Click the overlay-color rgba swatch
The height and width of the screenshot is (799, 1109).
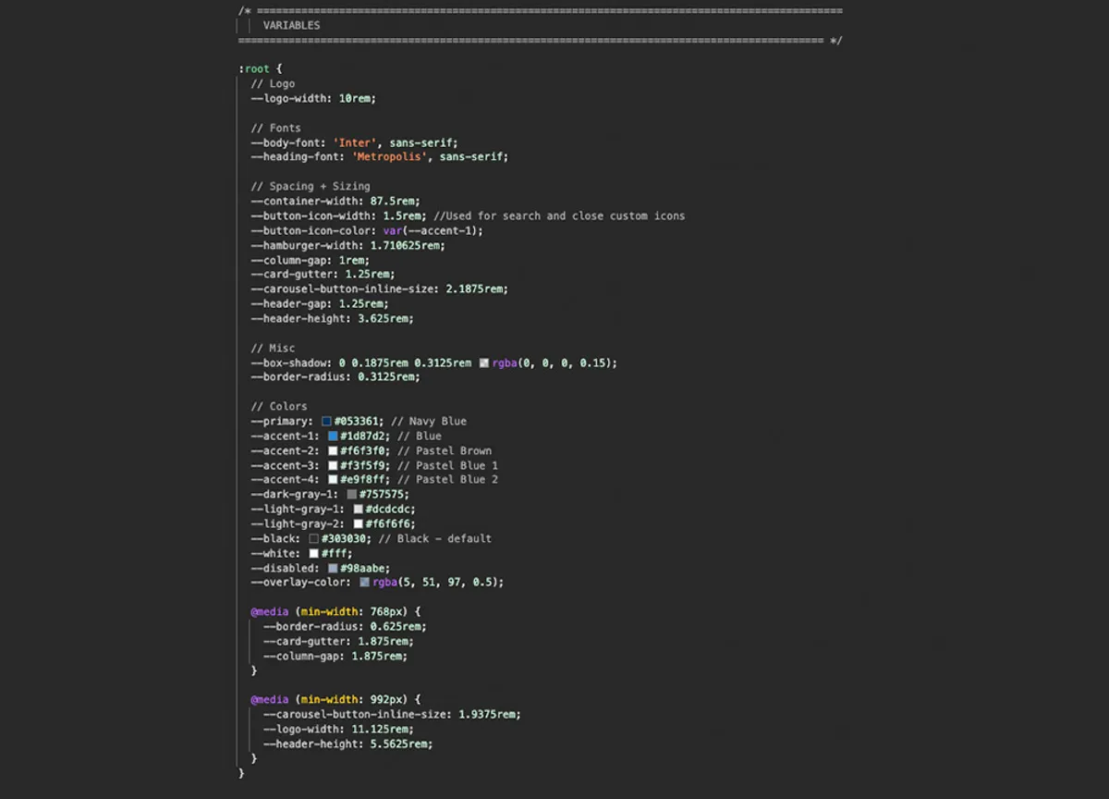click(x=366, y=583)
